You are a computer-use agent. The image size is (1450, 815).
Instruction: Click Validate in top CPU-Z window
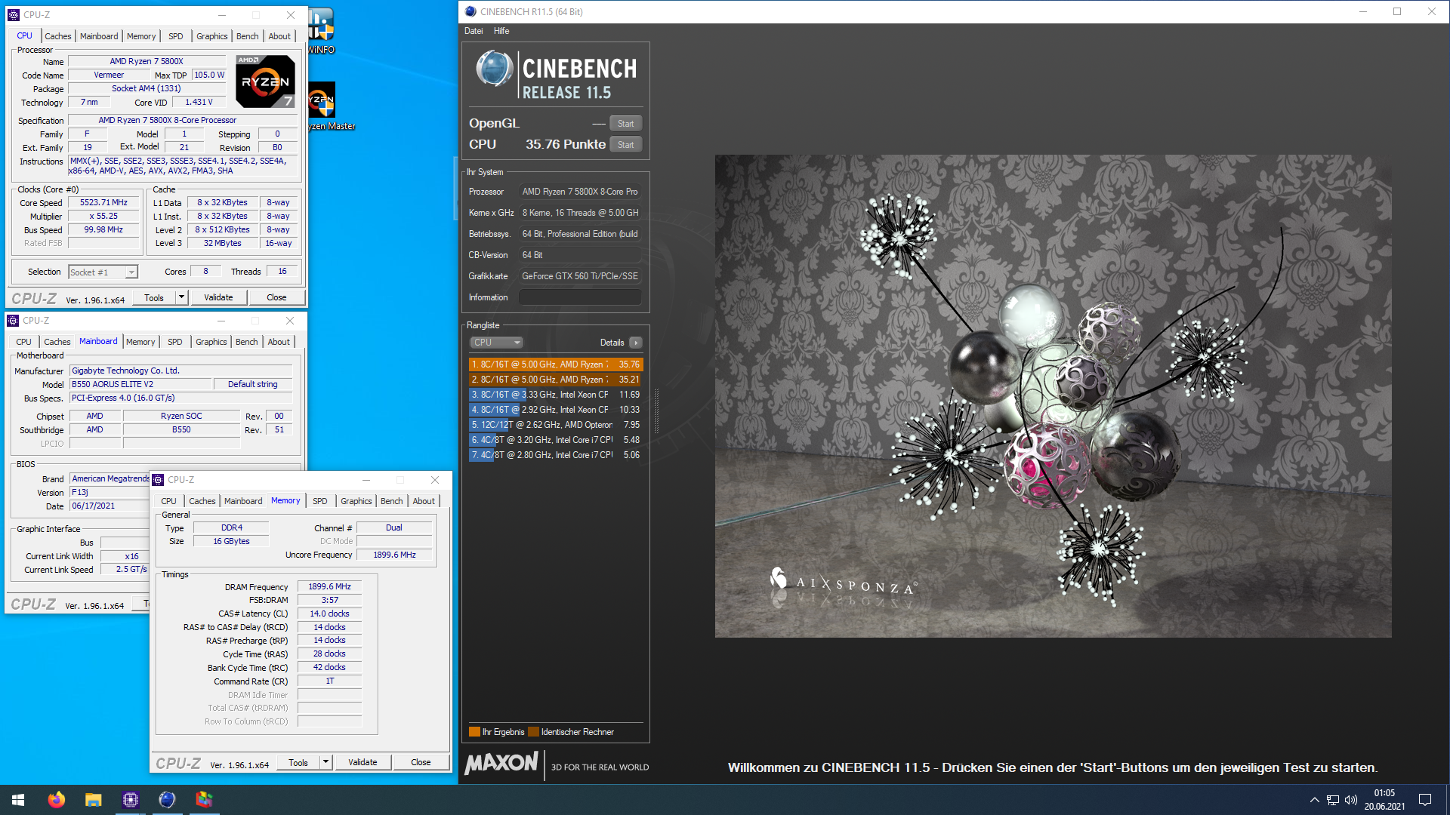click(x=218, y=297)
